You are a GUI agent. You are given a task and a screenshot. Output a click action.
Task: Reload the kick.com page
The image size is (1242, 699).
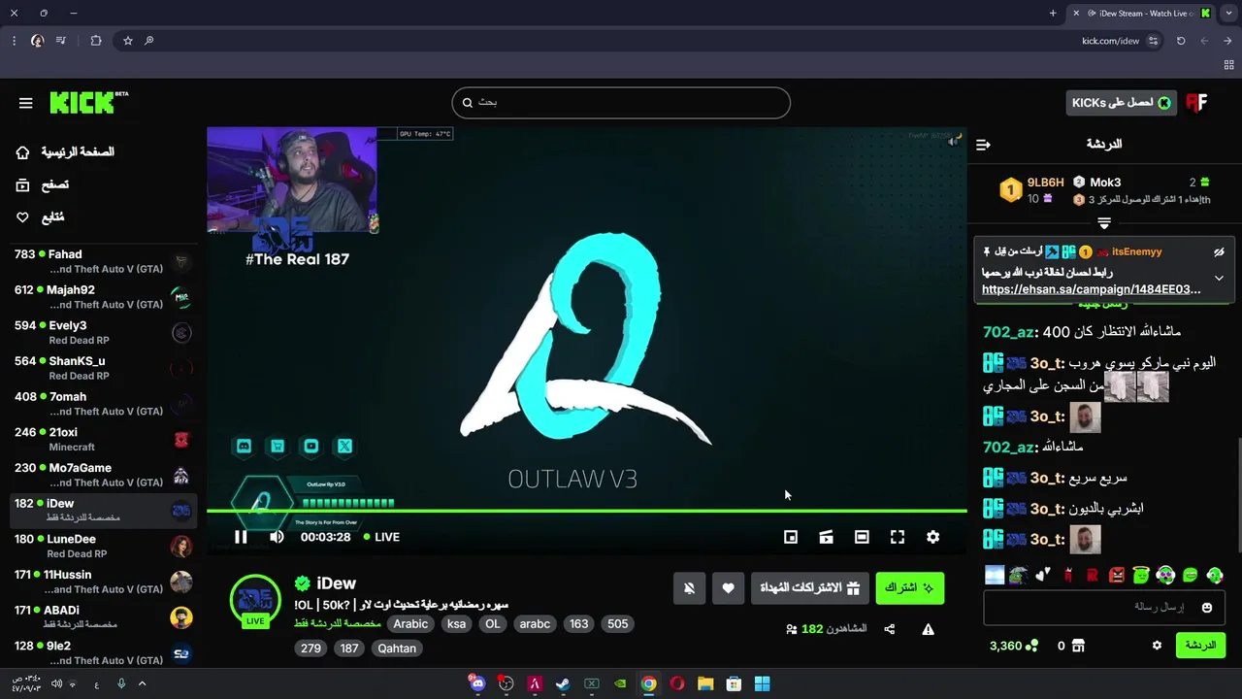click(x=1181, y=41)
